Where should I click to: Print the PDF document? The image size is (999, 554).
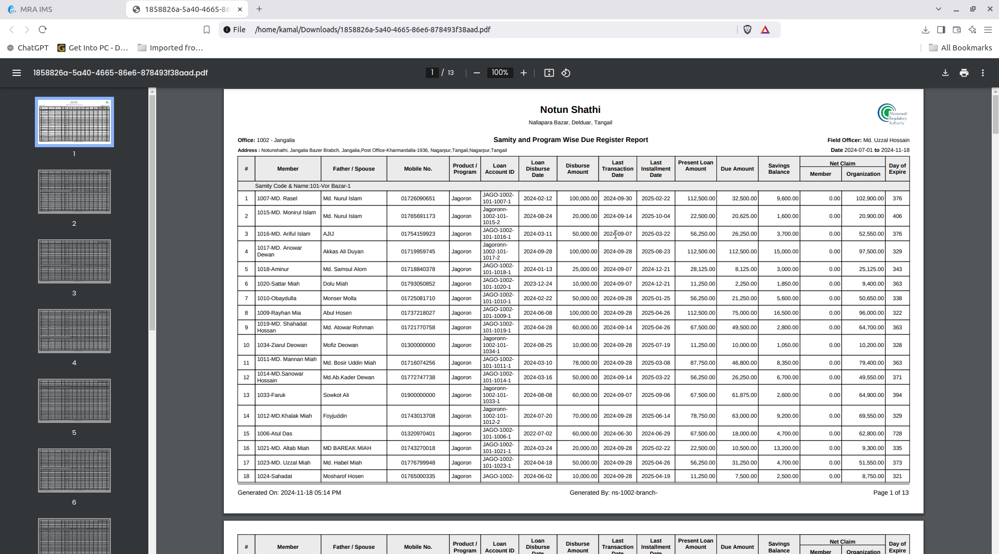[964, 73]
